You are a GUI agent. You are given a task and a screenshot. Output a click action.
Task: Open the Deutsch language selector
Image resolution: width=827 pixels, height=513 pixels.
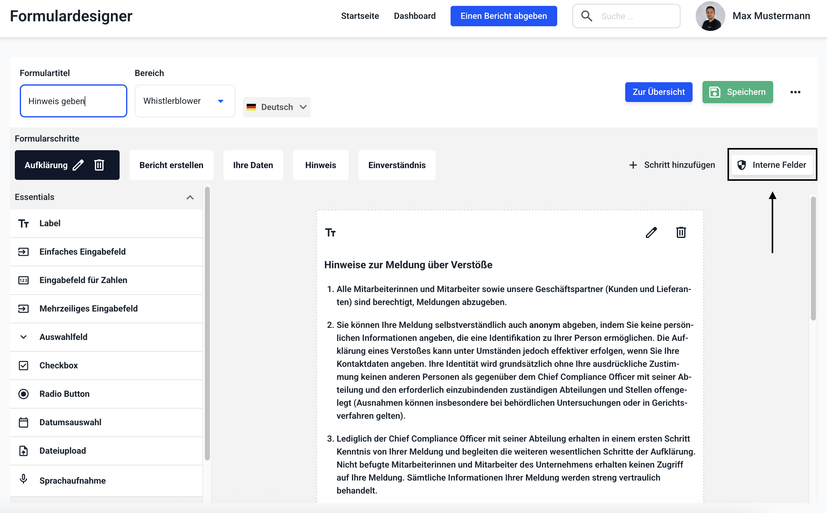point(277,107)
